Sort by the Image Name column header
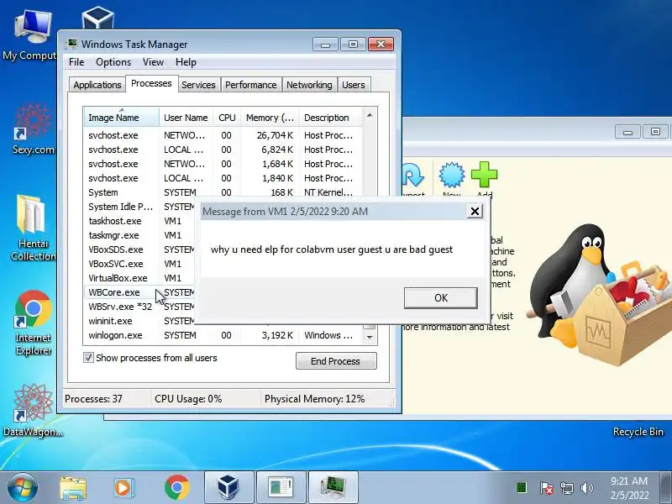The height and width of the screenshot is (504, 672). click(122, 118)
